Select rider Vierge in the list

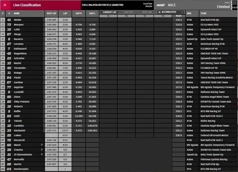(17, 34)
